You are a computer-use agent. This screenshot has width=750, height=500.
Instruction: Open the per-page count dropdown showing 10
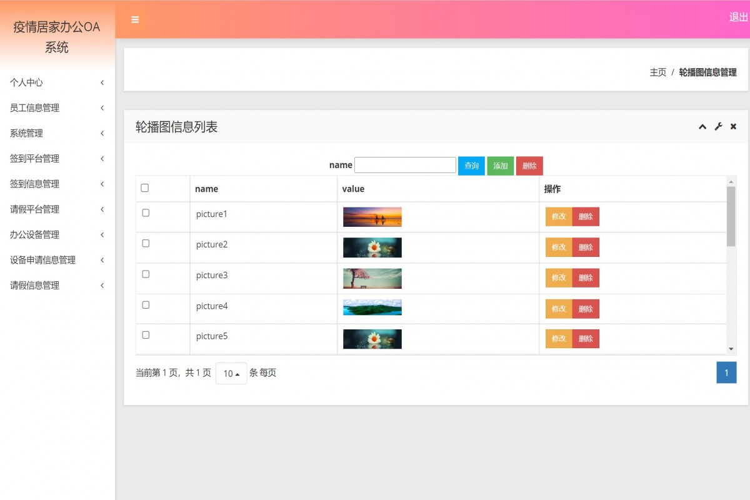point(231,372)
